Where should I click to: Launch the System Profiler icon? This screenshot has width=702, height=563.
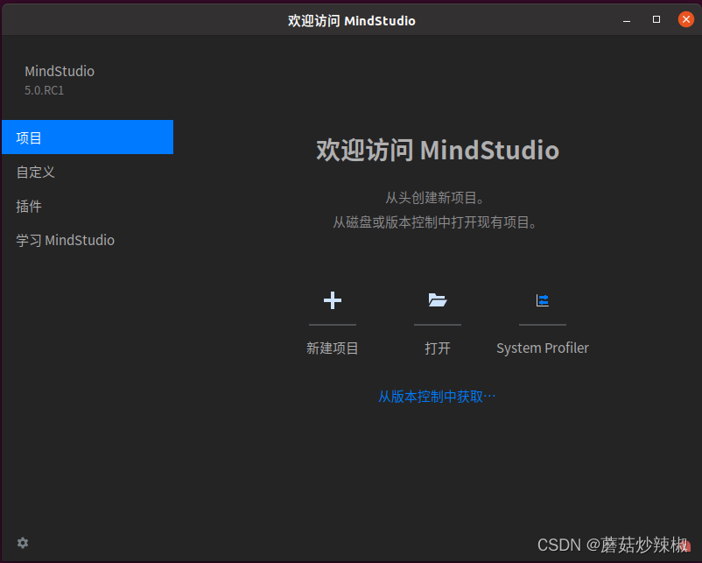click(542, 300)
